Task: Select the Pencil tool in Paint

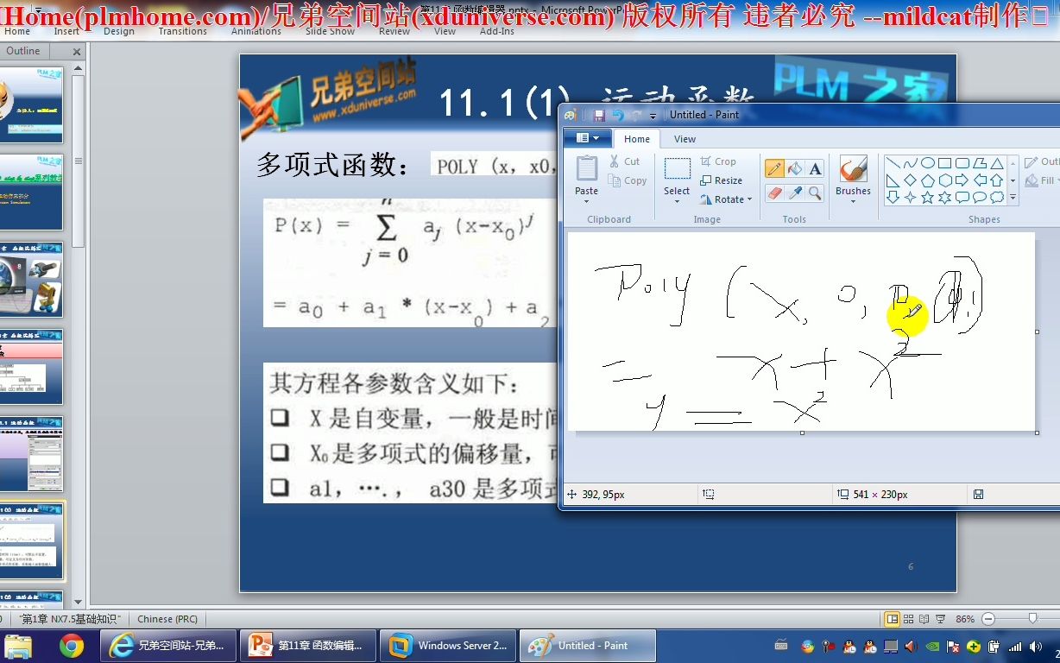Action: pos(774,167)
